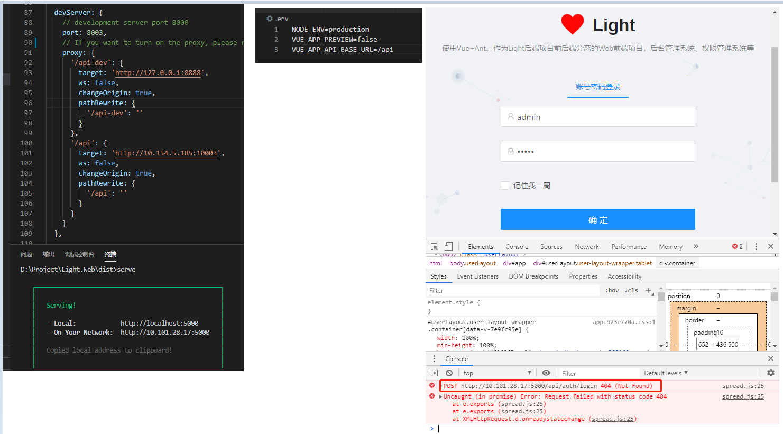Click the clear console icon
The height and width of the screenshot is (434, 783).
click(x=449, y=373)
